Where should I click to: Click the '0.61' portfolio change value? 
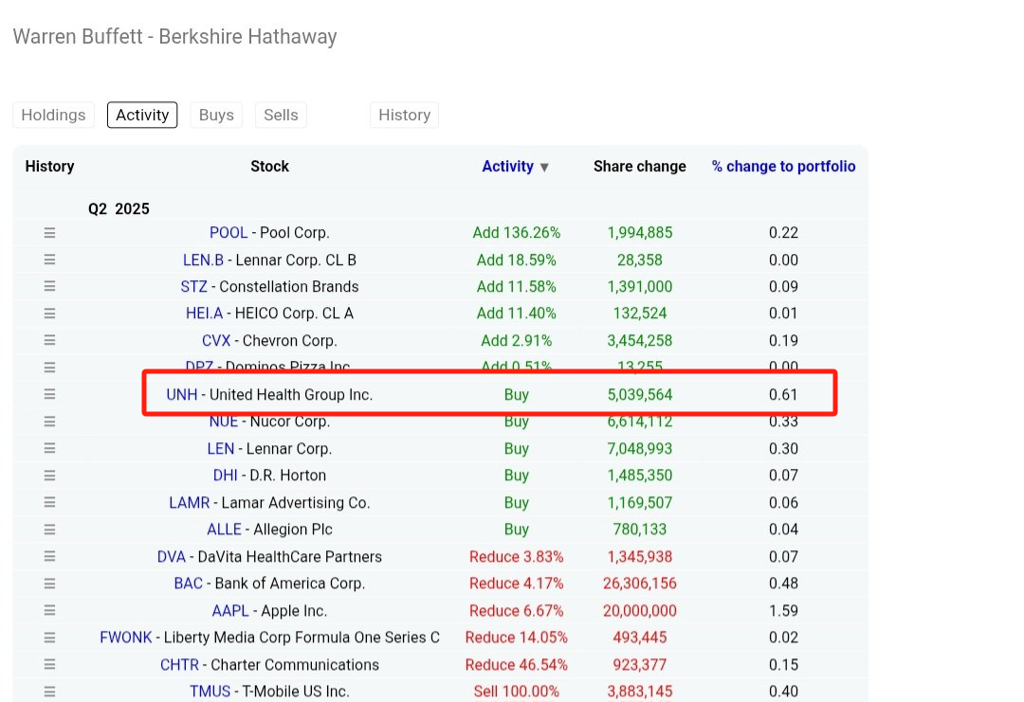coord(784,395)
